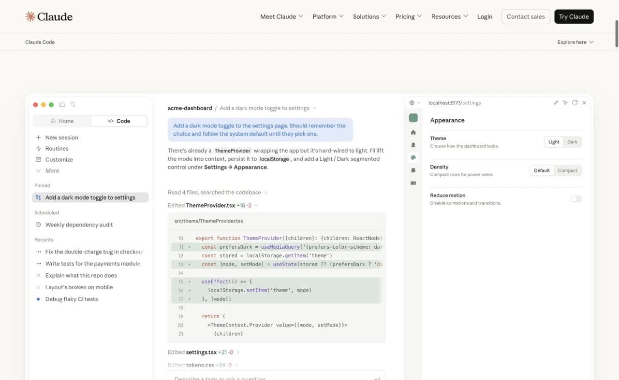Select the Dark theme option

tap(572, 142)
